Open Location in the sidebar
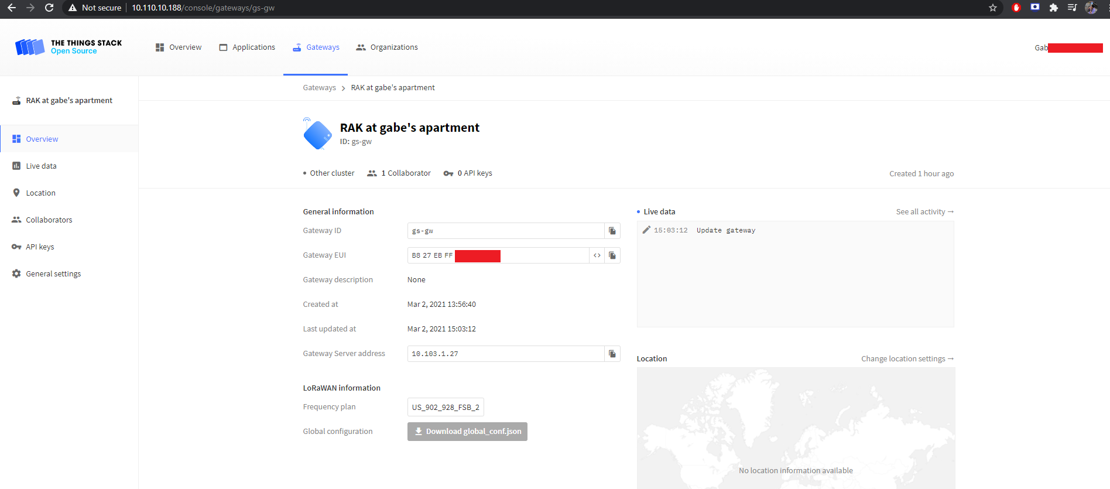This screenshot has width=1110, height=489. (69, 193)
